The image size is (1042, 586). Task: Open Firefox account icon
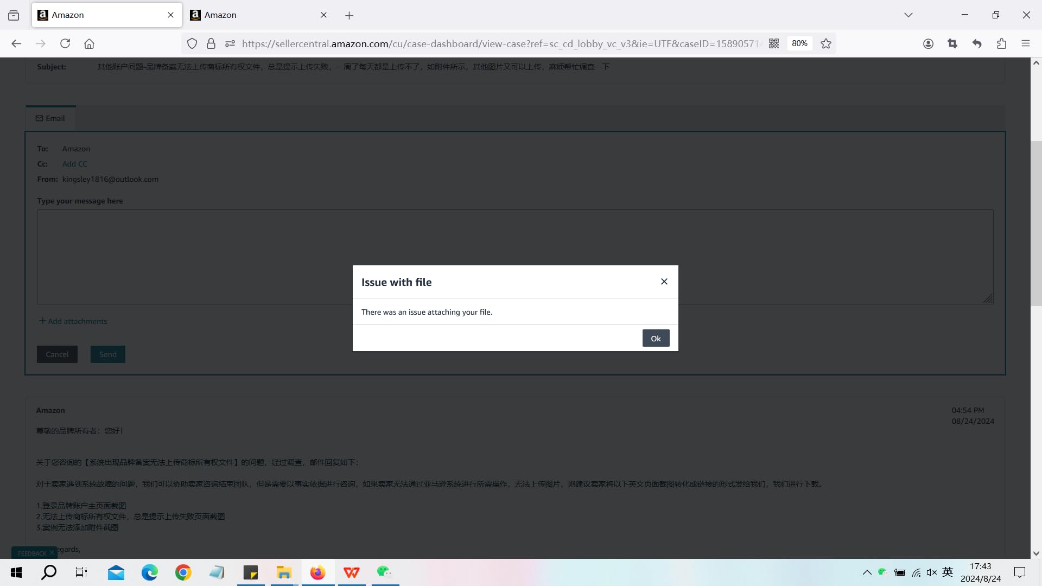(x=928, y=43)
